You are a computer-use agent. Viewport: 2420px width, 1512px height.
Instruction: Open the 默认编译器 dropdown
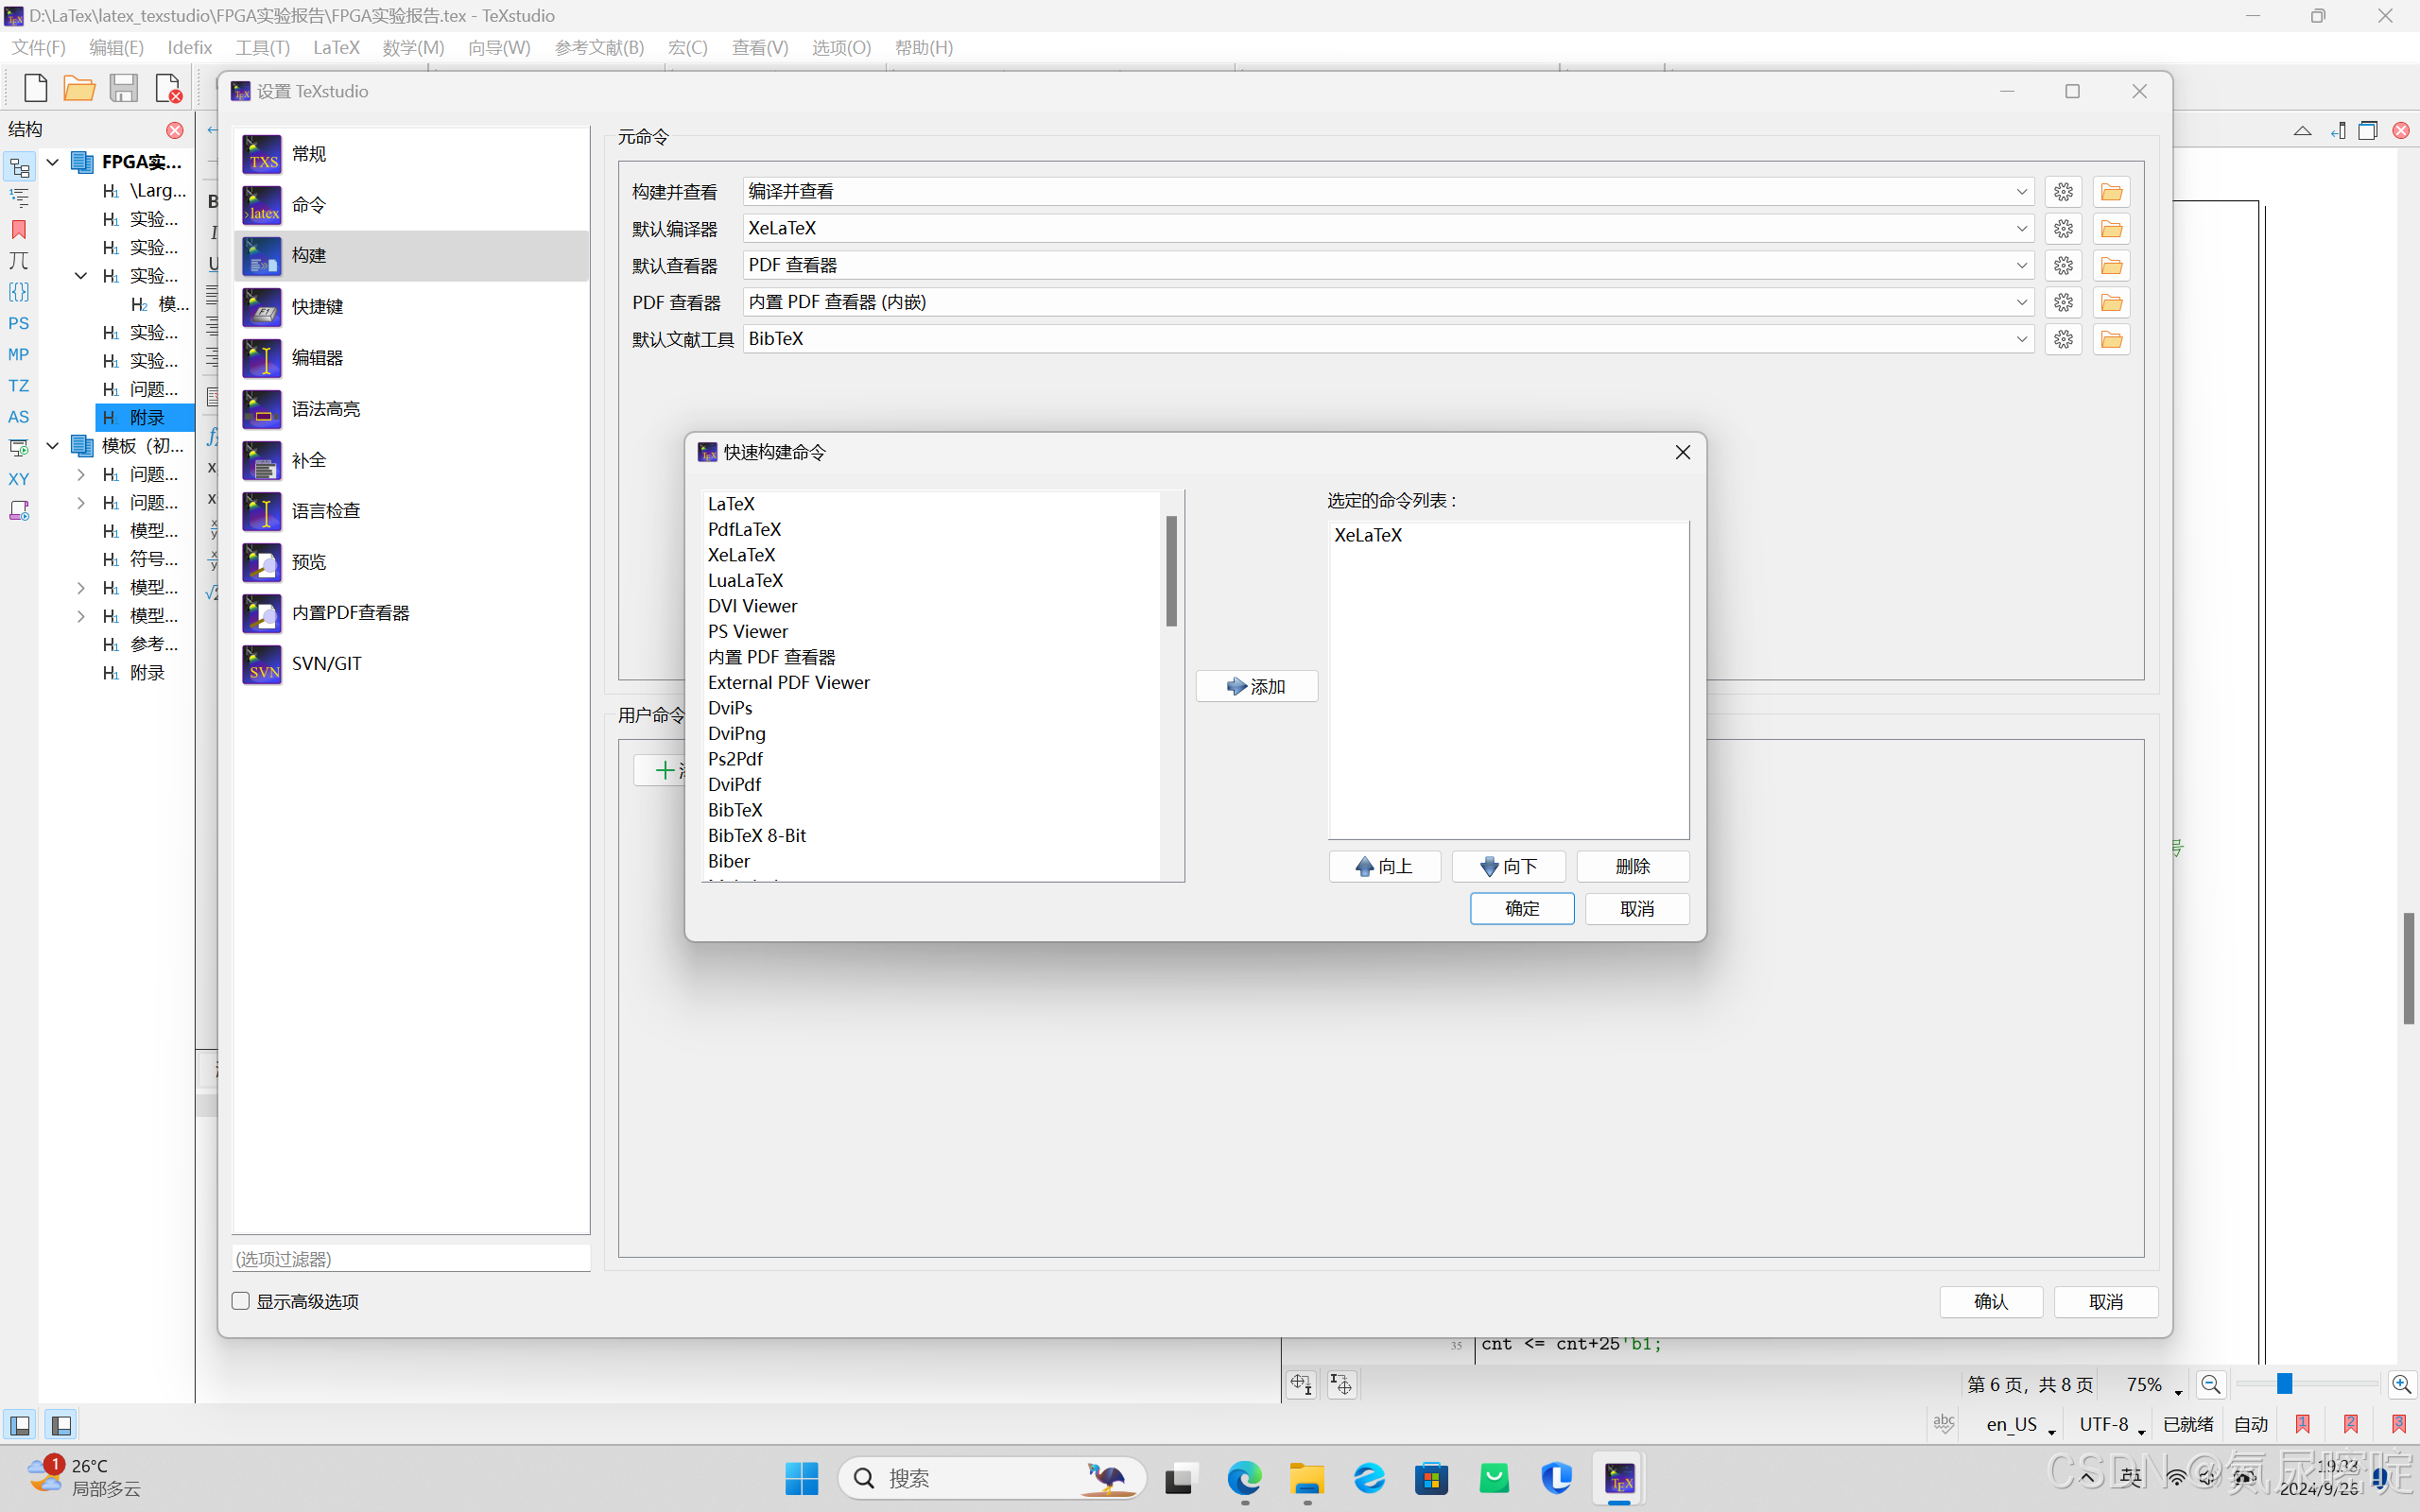click(x=2020, y=229)
